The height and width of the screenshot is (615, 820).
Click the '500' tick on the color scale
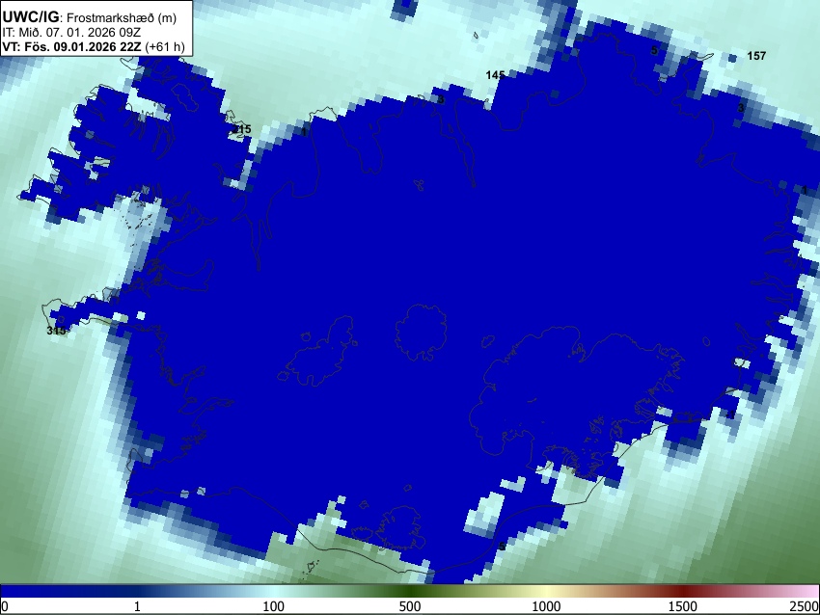click(410, 606)
